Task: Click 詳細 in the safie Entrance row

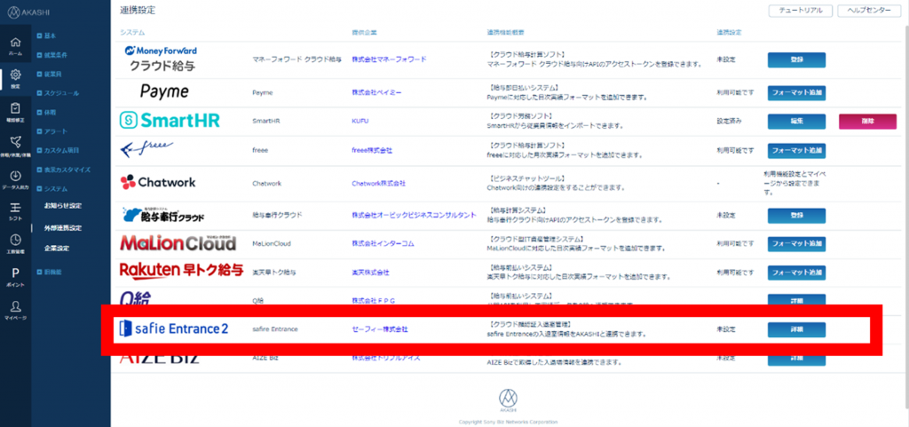Action: 796,329
